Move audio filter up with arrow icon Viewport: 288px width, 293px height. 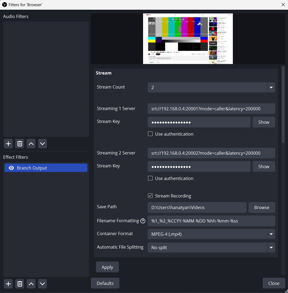(31, 144)
